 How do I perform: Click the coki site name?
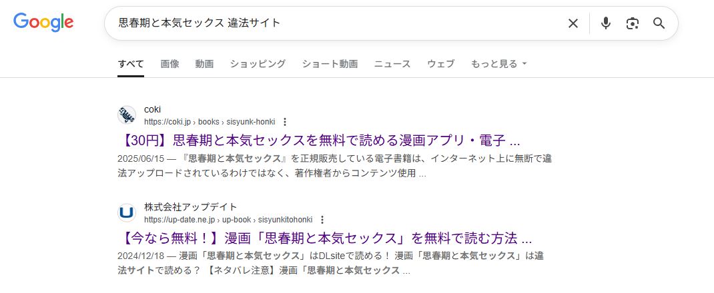click(x=153, y=109)
